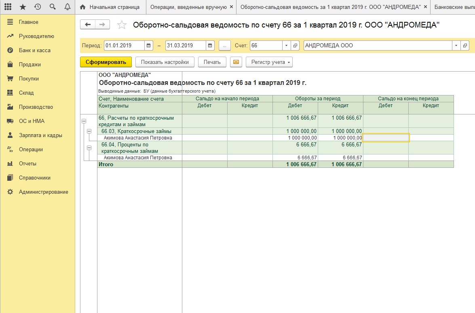Switch to Начальная страница tab
The image size is (475, 313).
point(110,7)
